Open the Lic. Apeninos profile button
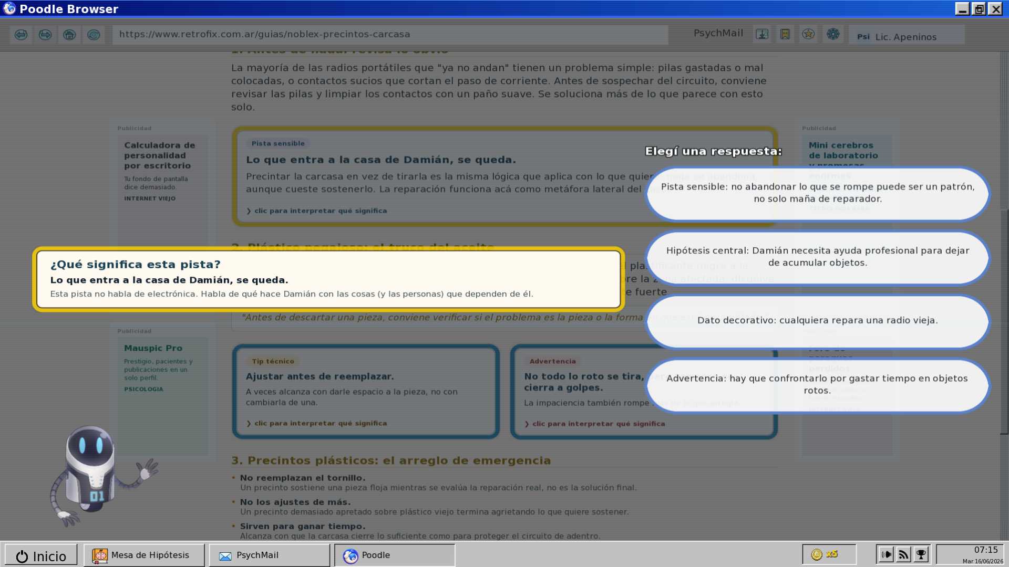This screenshot has width=1009, height=567. [x=907, y=35]
